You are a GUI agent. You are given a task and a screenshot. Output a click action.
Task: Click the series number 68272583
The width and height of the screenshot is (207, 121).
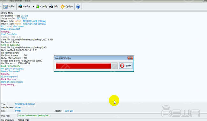[x=22, y=18]
